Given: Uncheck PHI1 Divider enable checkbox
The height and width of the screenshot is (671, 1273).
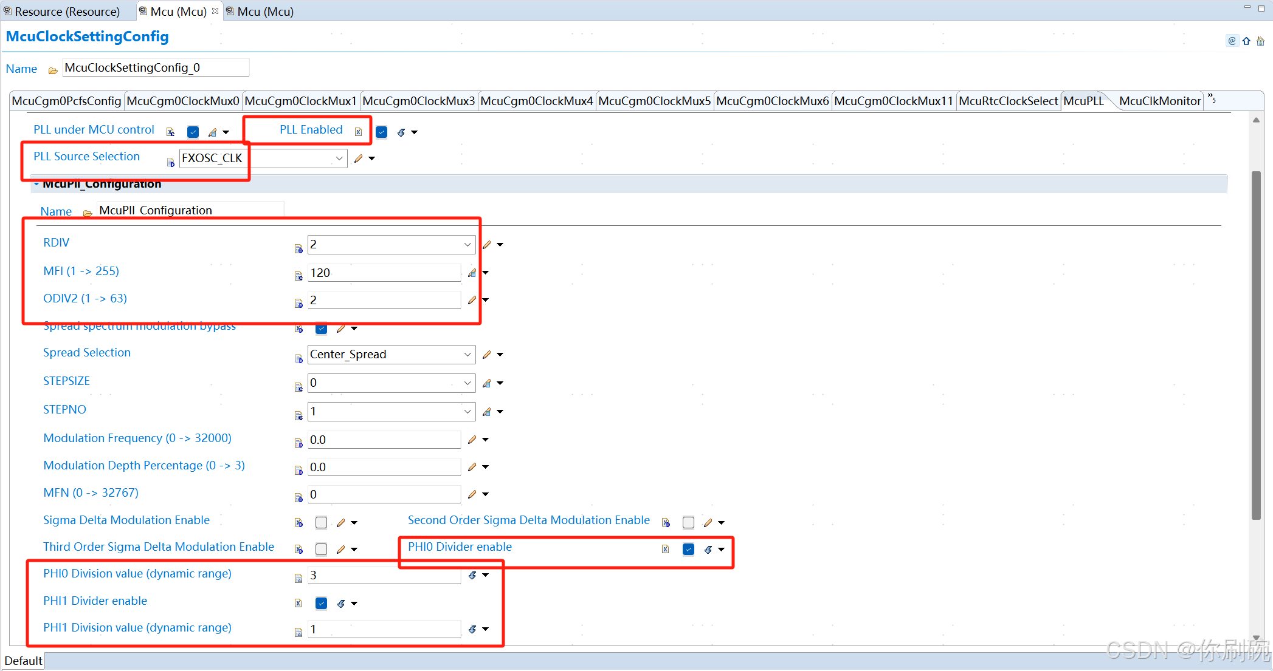Looking at the screenshot, I should pyautogui.click(x=321, y=603).
